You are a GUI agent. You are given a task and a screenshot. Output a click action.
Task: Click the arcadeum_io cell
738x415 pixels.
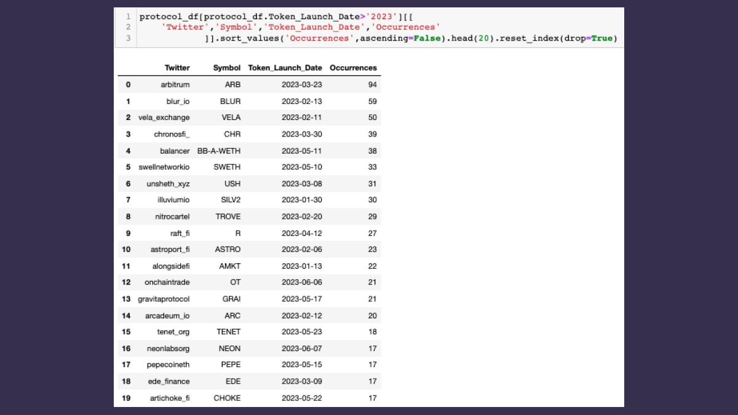[168, 315]
